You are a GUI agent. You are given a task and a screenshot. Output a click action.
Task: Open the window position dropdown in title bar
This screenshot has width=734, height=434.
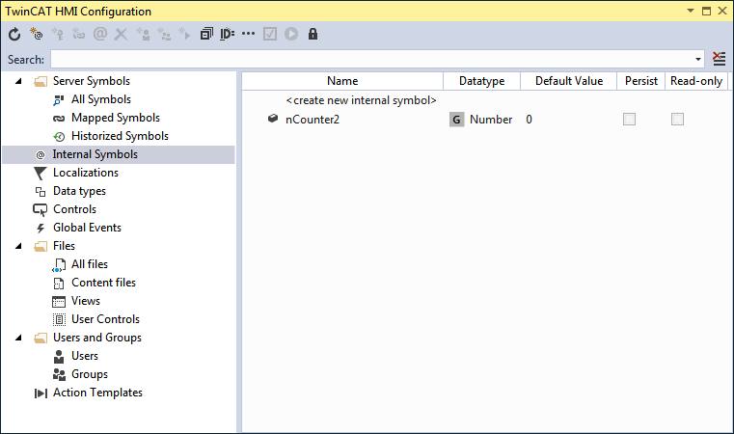(691, 11)
